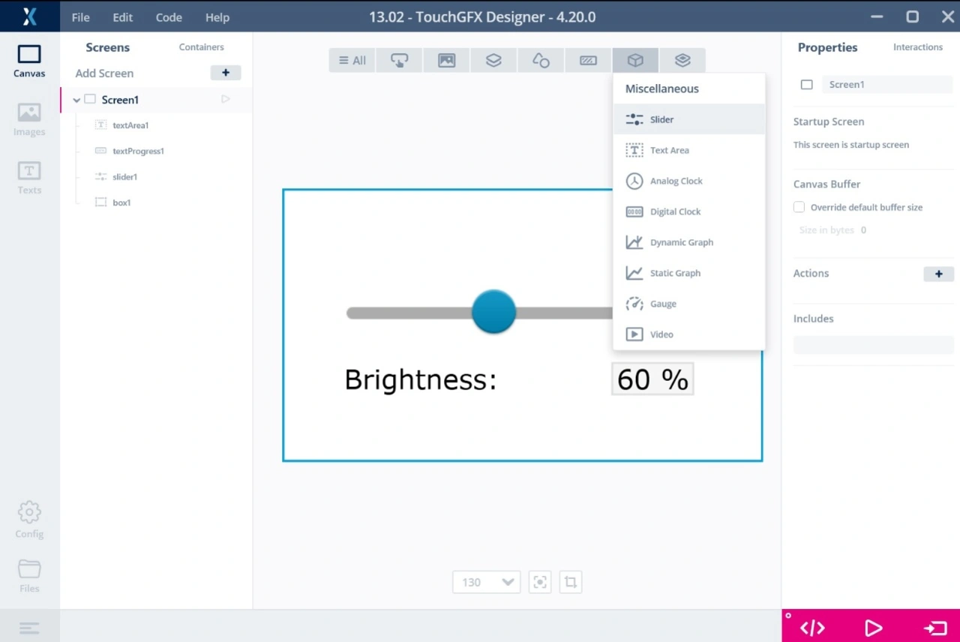Collapse the Screen1 tree node
The height and width of the screenshot is (642, 960).
click(76, 100)
